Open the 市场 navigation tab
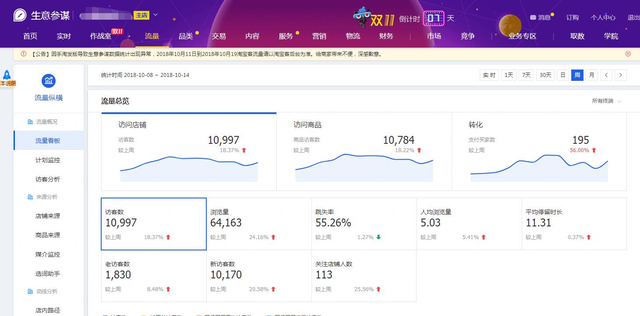 (x=434, y=36)
